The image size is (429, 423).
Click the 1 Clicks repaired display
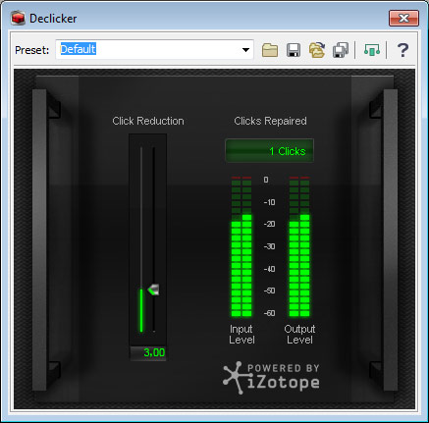tap(270, 151)
